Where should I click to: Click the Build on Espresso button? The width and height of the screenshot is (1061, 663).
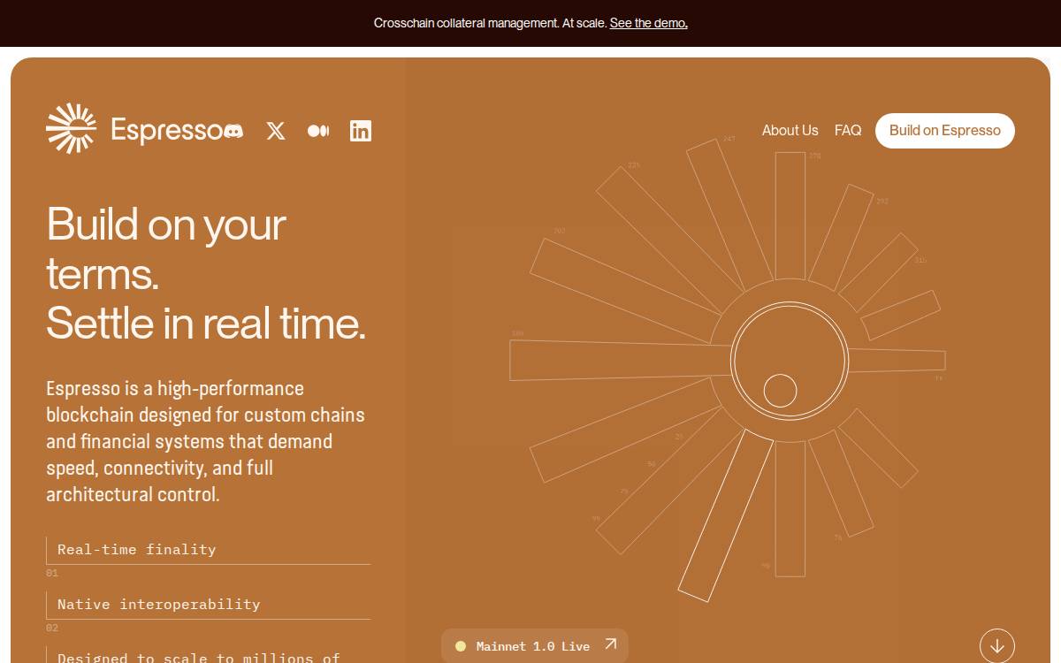click(x=945, y=131)
